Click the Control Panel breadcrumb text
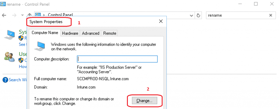The image size is (279, 109). (x=60, y=15)
